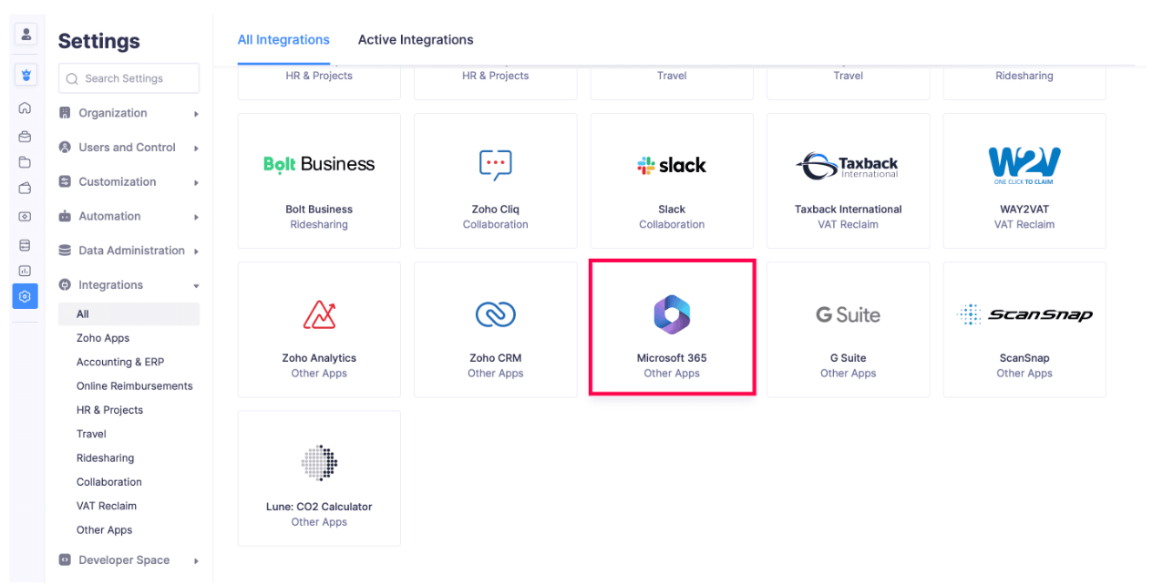Screen dimensions: 1163x585
Task: Click the user profile icon at top left
Action: point(26,35)
